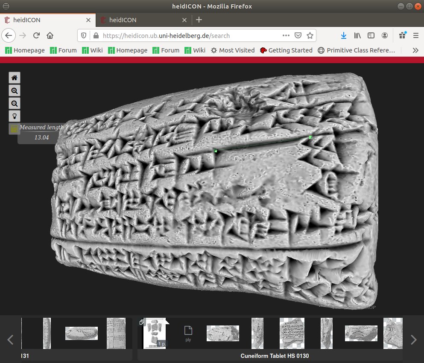Image resolution: width=424 pixels, height=363 pixels.
Task: Open the downloads panel
Action: click(x=344, y=35)
